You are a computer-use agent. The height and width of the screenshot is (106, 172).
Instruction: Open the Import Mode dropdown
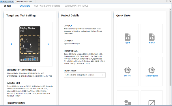coord(85,75)
